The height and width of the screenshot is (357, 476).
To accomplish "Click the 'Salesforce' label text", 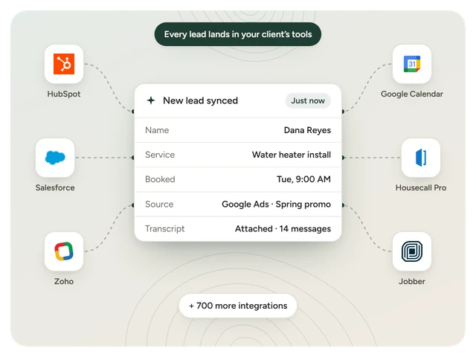I will (x=55, y=188).
